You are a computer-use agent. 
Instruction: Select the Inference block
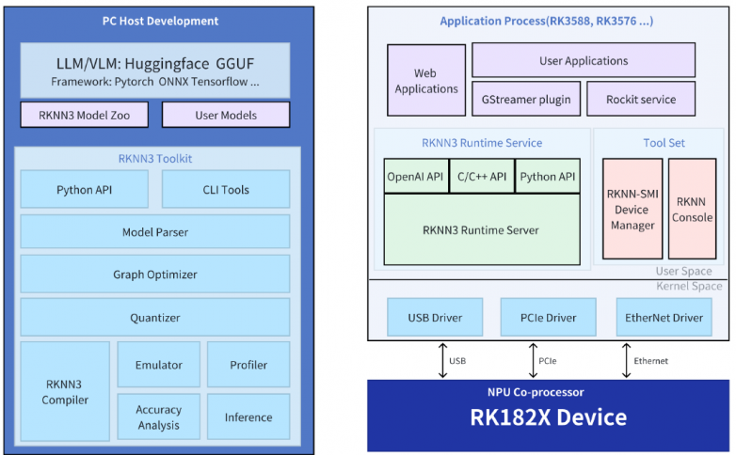tap(248, 417)
